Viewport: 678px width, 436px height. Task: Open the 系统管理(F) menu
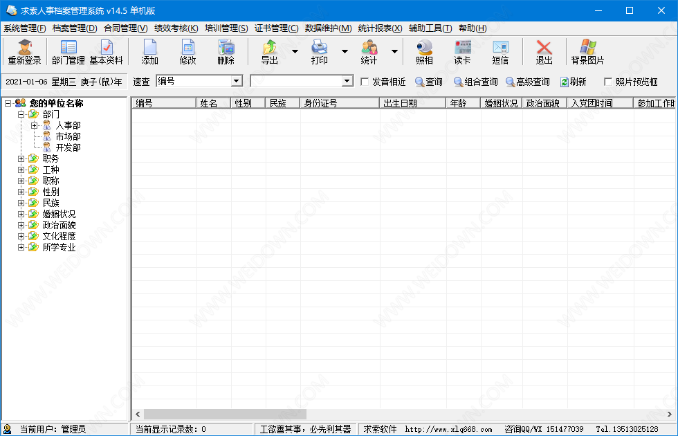click(25, 28)
